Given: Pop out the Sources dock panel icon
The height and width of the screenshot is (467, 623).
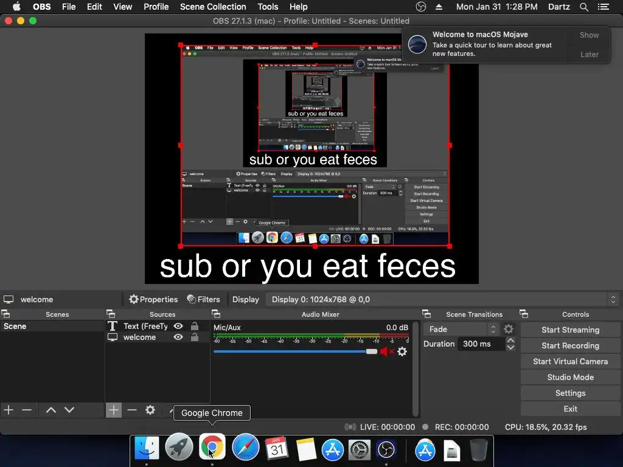Looking at the screenshot, I should (111, 314).
